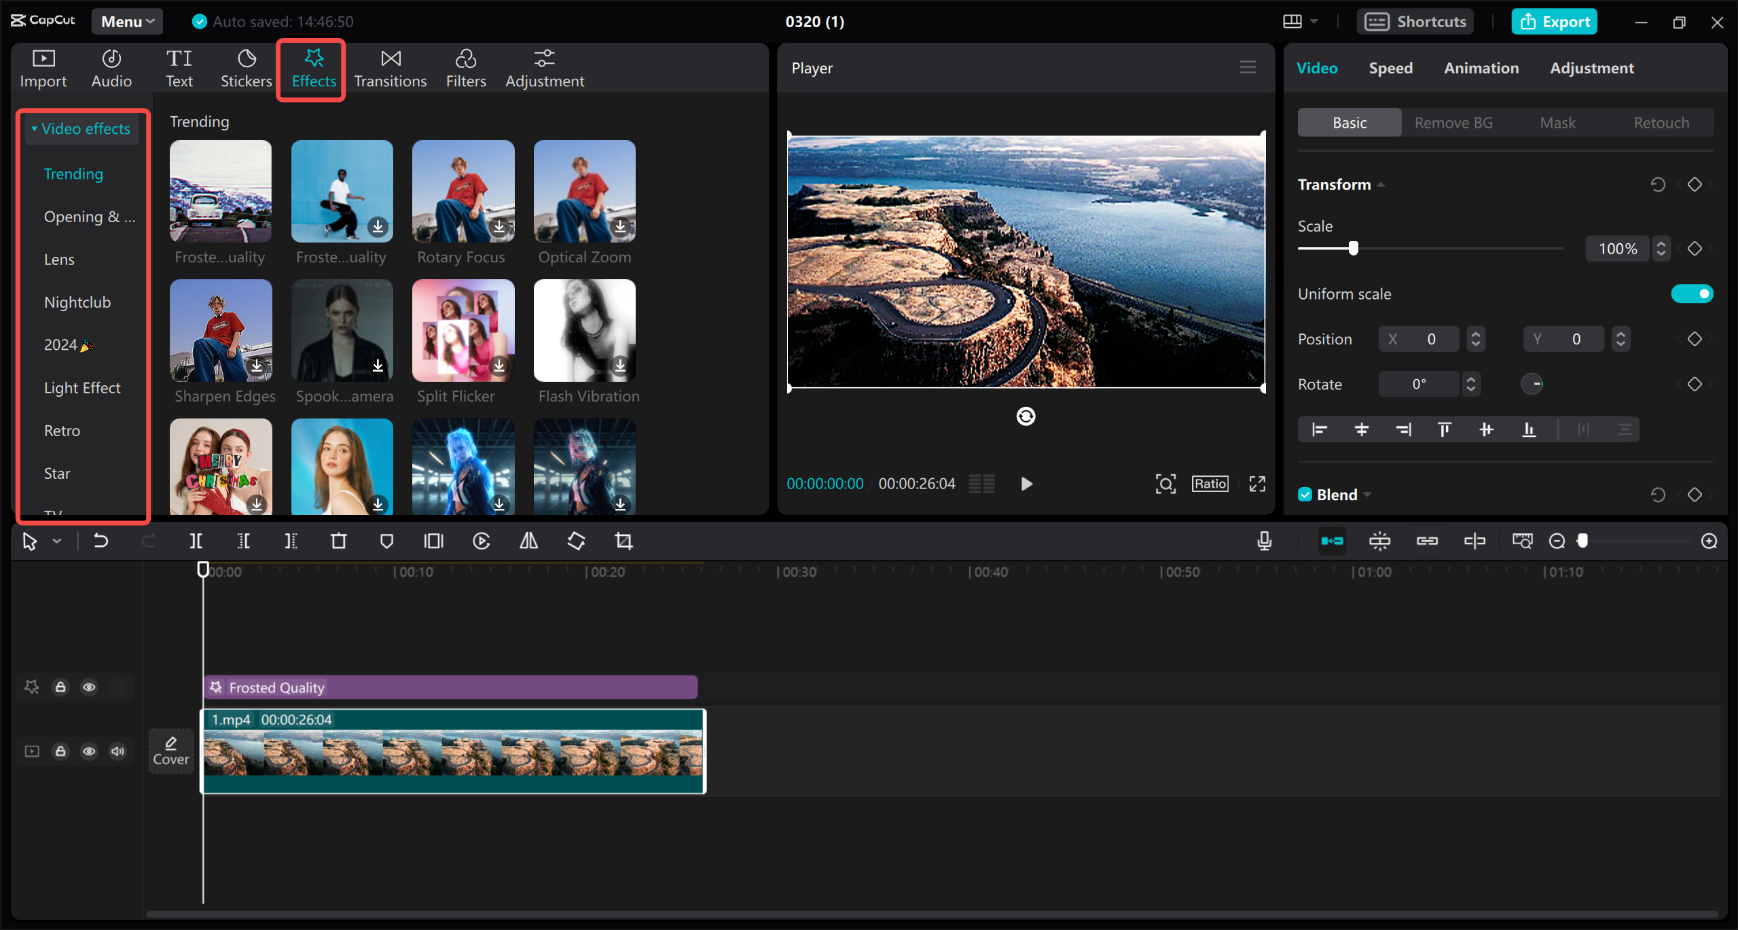Image resolution: width=1738 pixels, height=930 pixels.
Task: Select the Optical Zoom effect thumbnail
Action: click(x=583, y=191)
